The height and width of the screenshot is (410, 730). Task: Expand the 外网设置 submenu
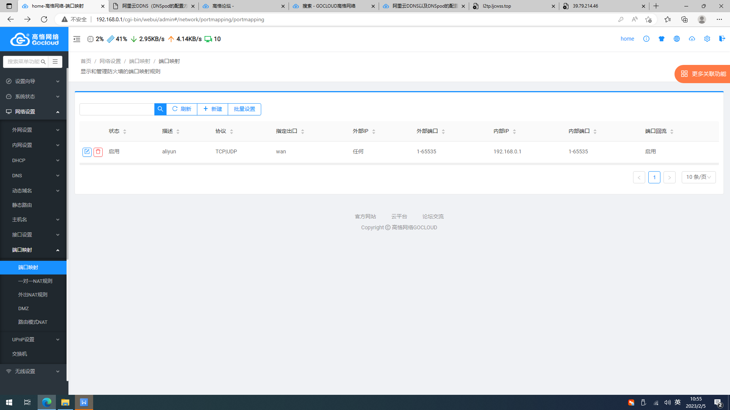coord(33,130)
